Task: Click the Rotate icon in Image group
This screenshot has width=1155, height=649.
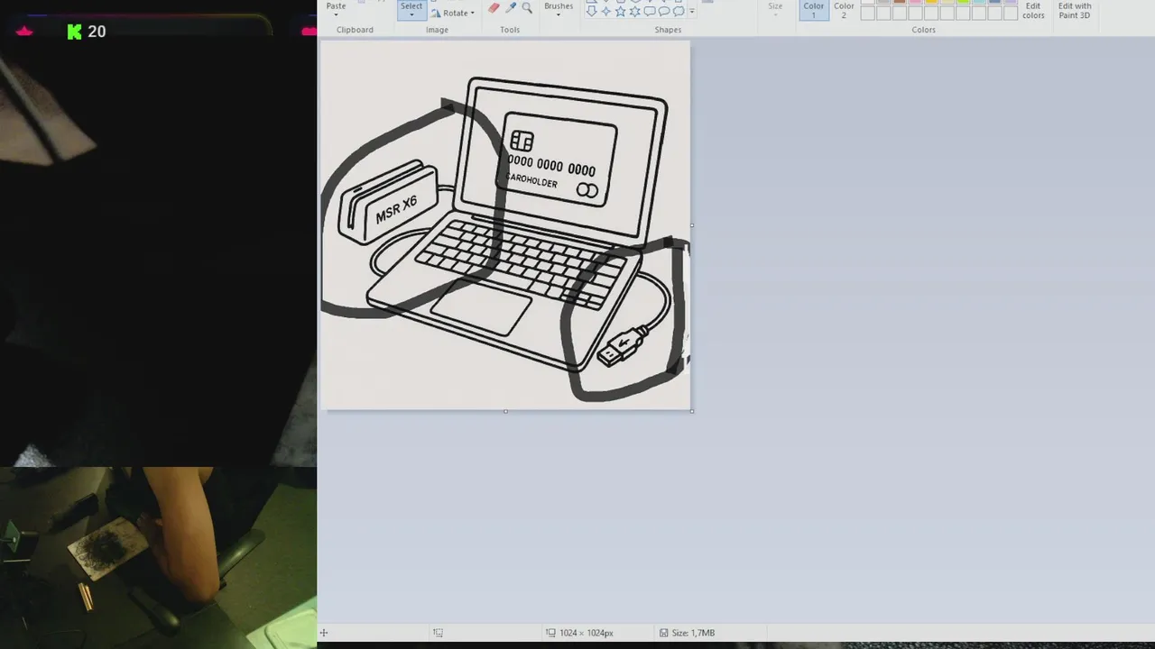Action: [x=436, y=13]
